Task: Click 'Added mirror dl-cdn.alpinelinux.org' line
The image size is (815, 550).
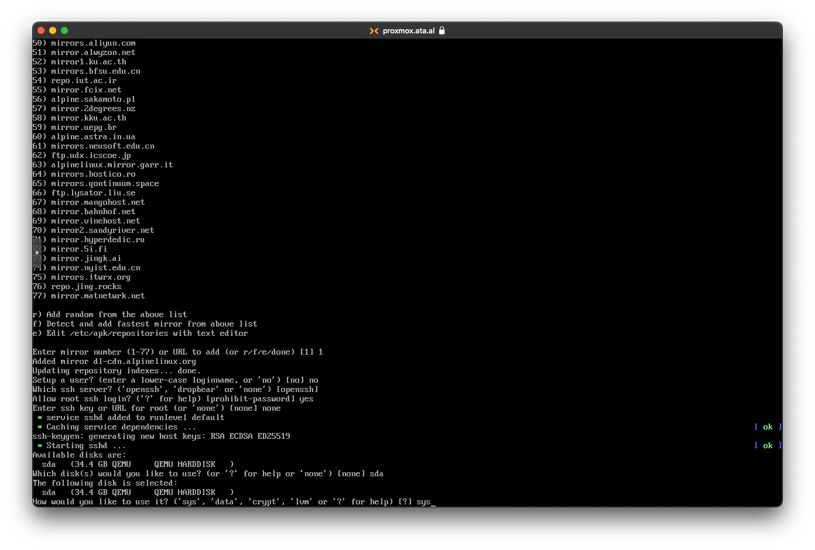Action: pyautogui.click(x=115, y=362)
